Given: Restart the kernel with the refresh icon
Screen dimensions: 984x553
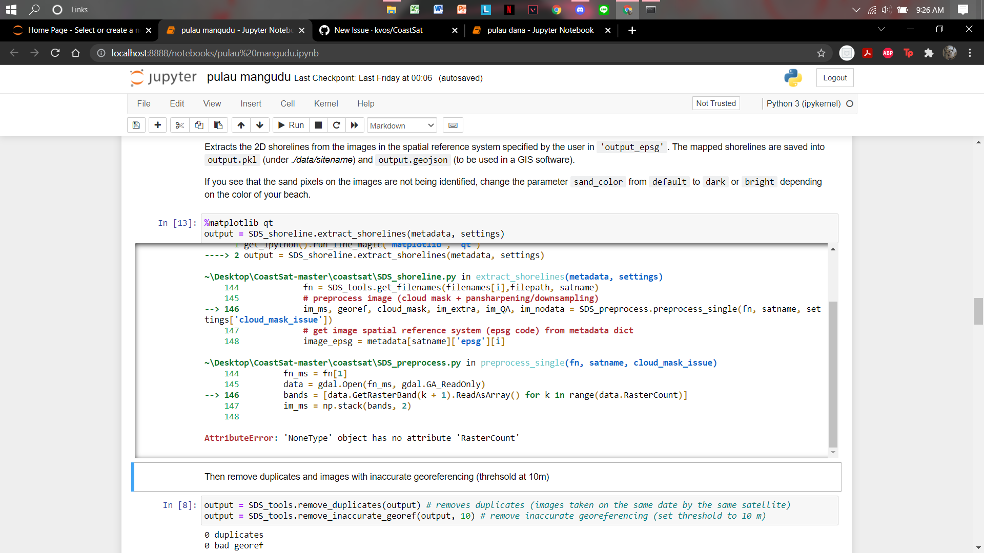Looking at the screenshot, I should (x=337, y=125).
